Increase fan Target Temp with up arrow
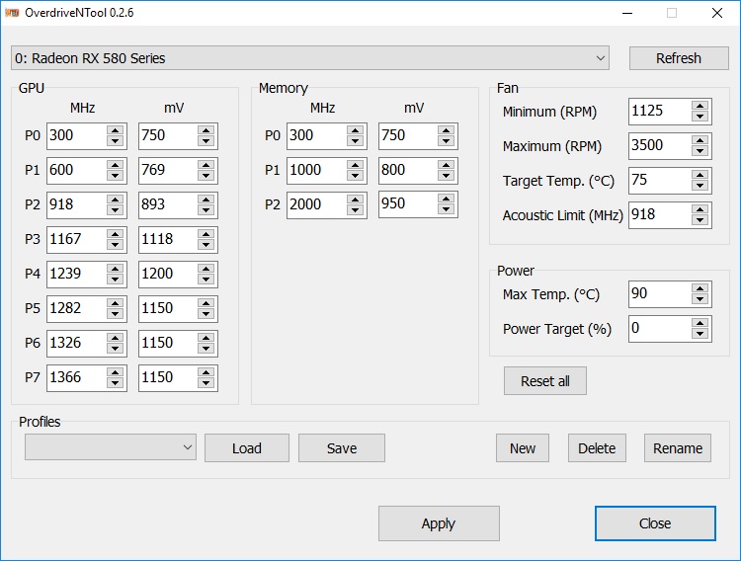 tap(700, 175)
